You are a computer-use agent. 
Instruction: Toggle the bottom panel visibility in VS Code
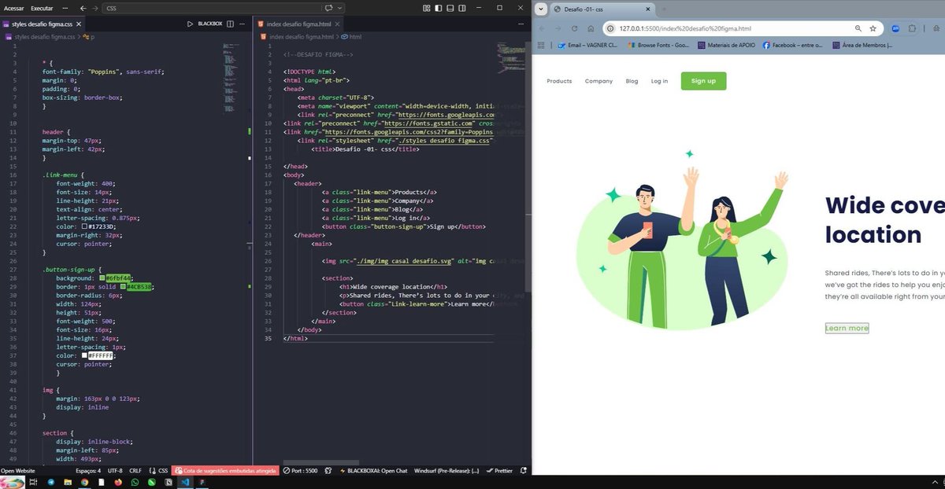point(449,8)
